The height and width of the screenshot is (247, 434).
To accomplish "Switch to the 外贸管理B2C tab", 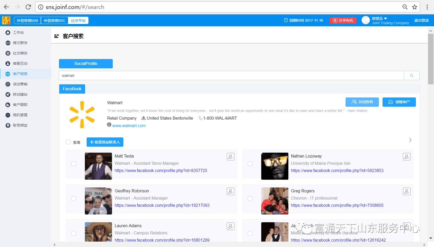I will (54, 20).
